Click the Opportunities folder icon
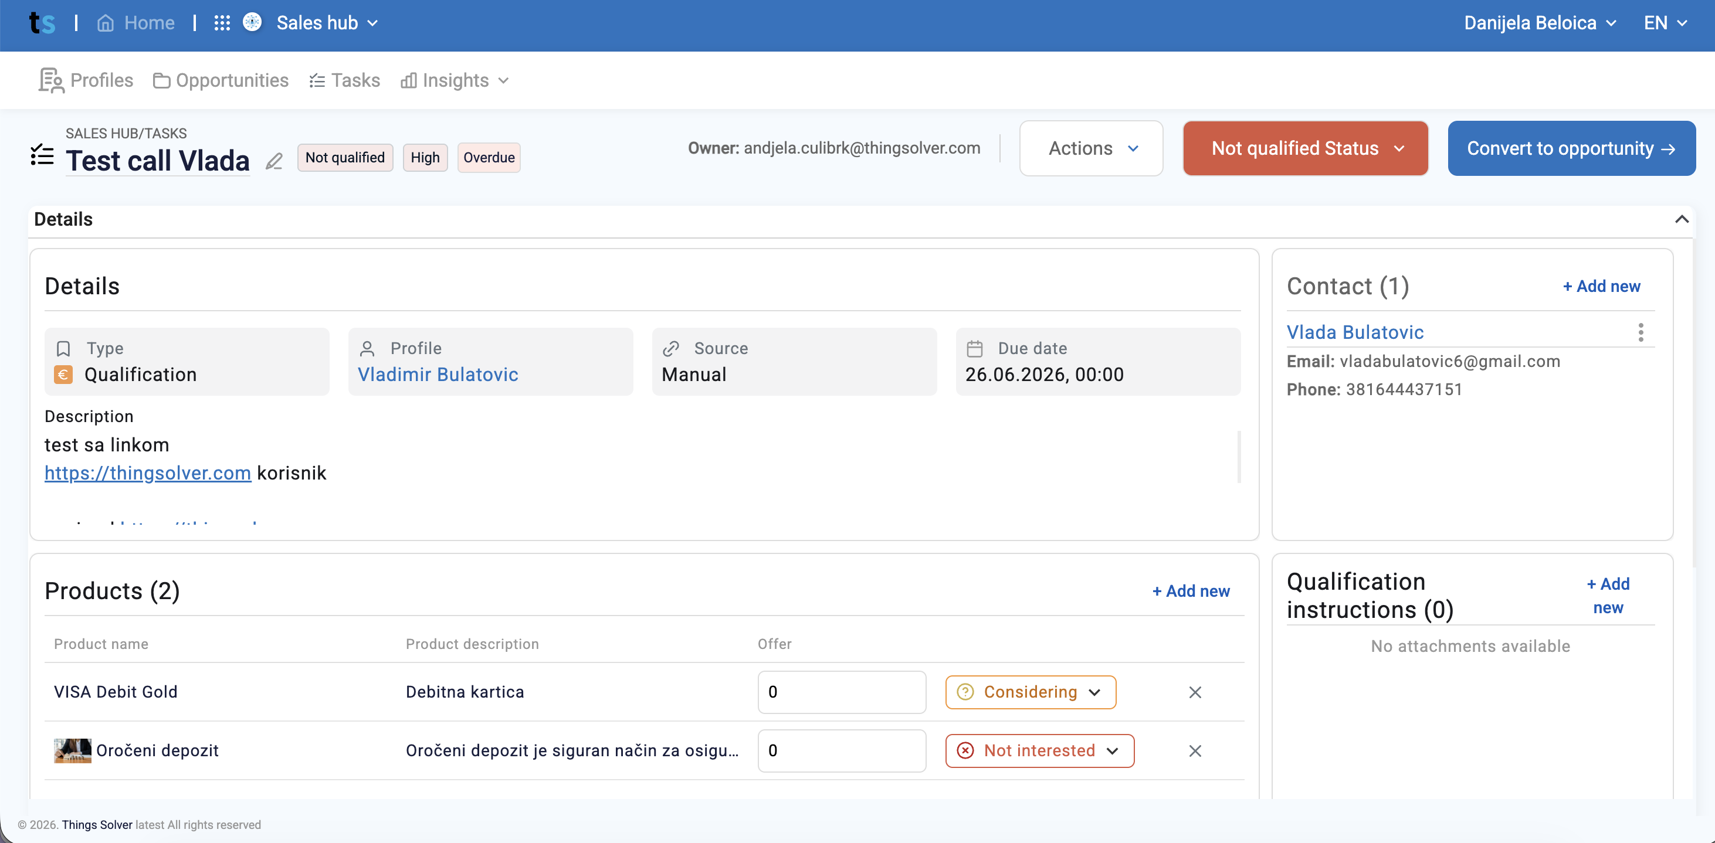This screenshot has height=843, width=1715. (x=161, y=80)
